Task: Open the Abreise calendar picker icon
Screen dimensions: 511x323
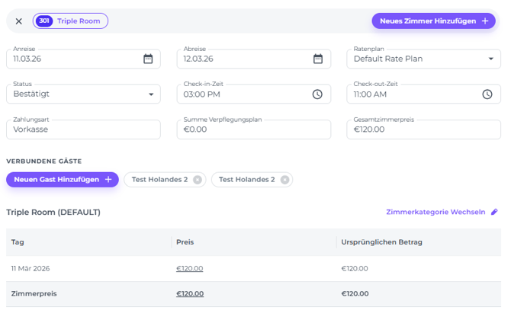Action: (318, 59)
